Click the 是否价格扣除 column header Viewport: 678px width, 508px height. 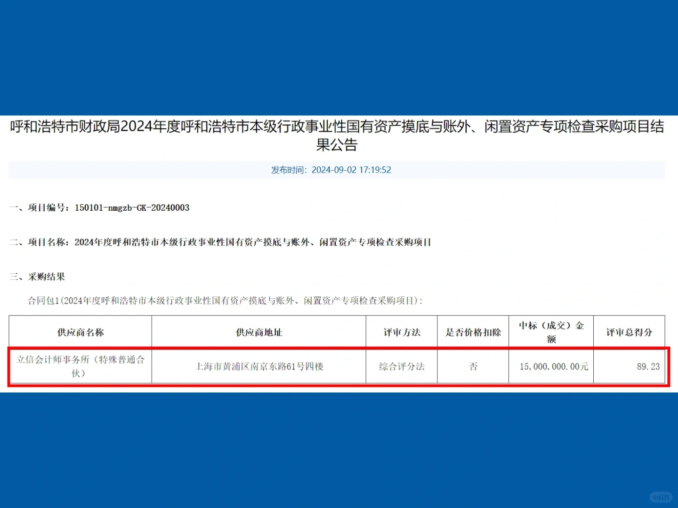[x=473, y=332]
